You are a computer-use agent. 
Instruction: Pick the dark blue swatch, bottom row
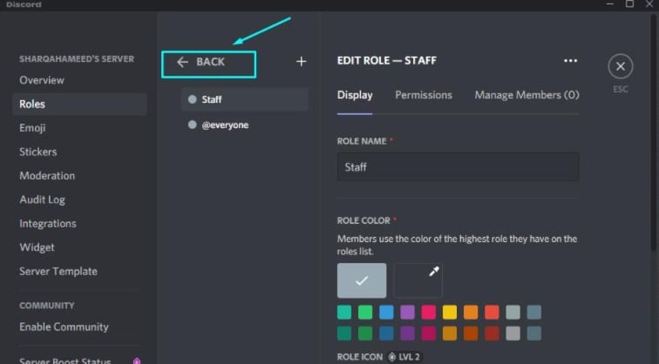[x=386, y=334]
